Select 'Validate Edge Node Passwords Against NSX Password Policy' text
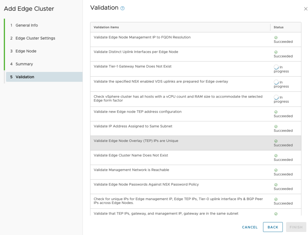Viewport: 308px width, 235px height. click(146, 184)
